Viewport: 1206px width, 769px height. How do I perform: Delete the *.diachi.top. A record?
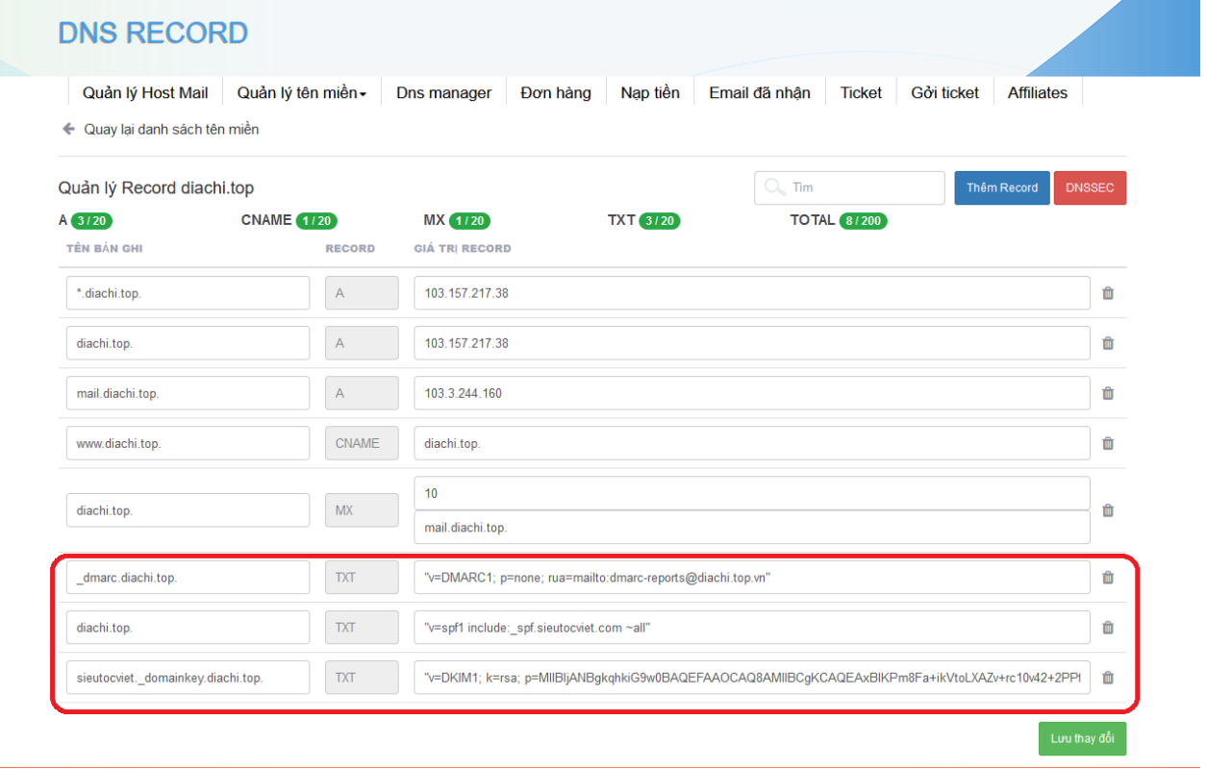pyautogui.click(x=1108, y=293)
